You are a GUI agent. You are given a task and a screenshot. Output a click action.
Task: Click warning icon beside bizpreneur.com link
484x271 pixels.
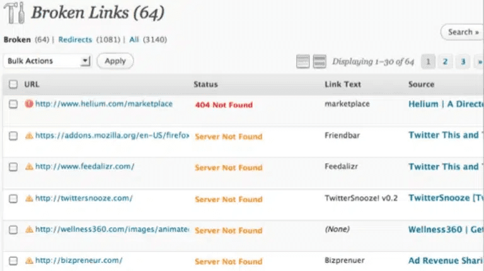click(x=29, y=261)
